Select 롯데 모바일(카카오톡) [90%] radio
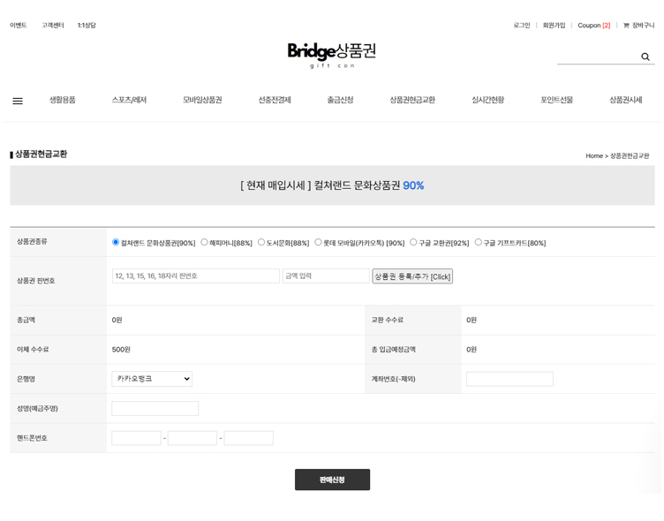This screenshot has width=664, height=521. point(318,242)
